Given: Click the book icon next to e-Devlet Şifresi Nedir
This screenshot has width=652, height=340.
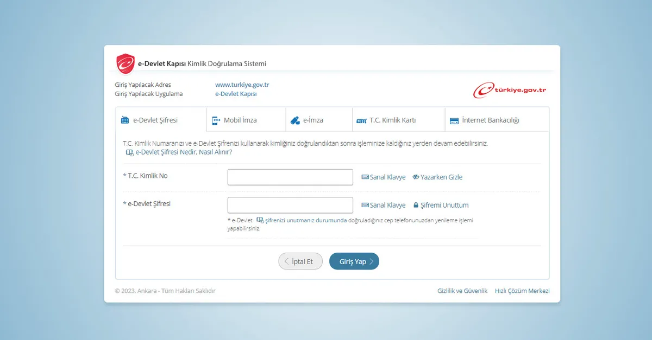Looking at the screenshot, I should pyautogui.click(x=130, y=152).
